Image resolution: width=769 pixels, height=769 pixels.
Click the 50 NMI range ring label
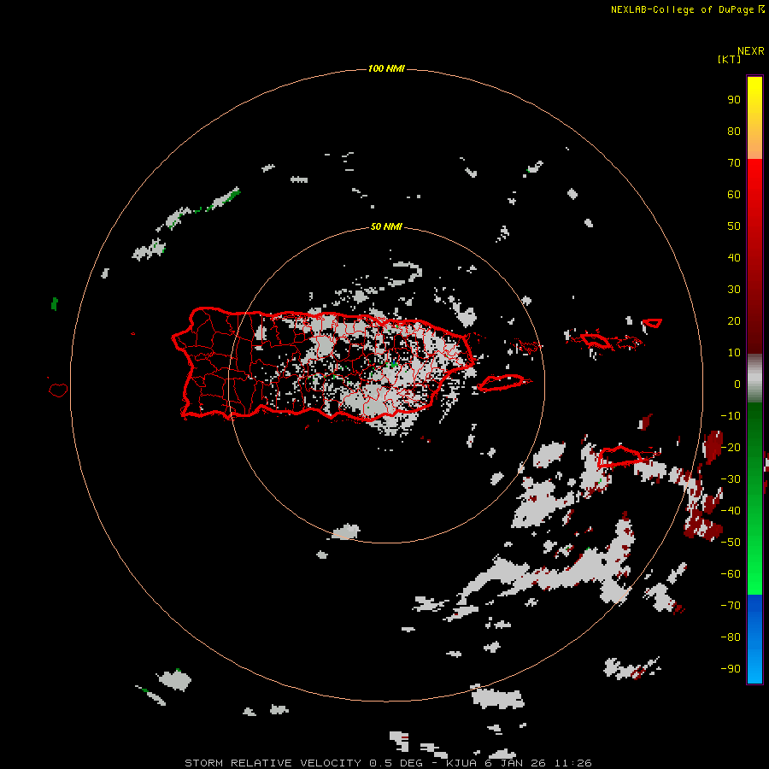click(386, 226)
